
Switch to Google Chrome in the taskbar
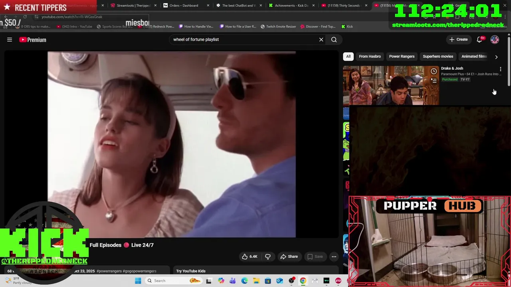(303, 281)
